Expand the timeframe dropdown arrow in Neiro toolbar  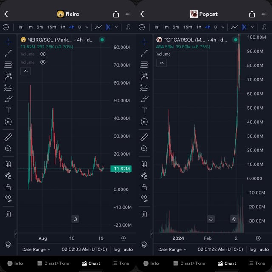[87, 27]
